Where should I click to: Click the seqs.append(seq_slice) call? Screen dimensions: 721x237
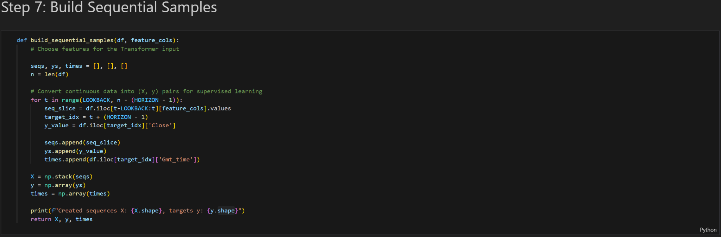click(82, 143)
